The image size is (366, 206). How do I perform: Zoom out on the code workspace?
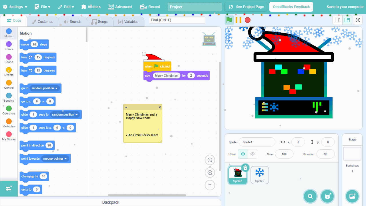pyautogui.click(x=210, y=173)
